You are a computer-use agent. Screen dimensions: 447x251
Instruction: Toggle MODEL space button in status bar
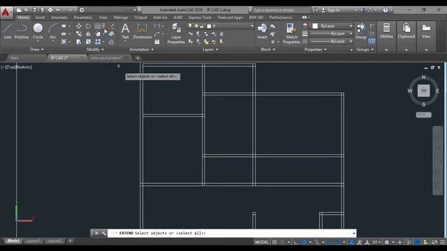pos(261,242)
